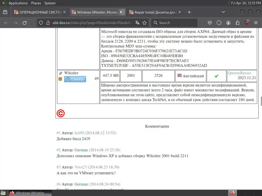The height and width of the screenshot is (196, 262).
Task: Open comment #1 anchor link
Action: (59, 133)
